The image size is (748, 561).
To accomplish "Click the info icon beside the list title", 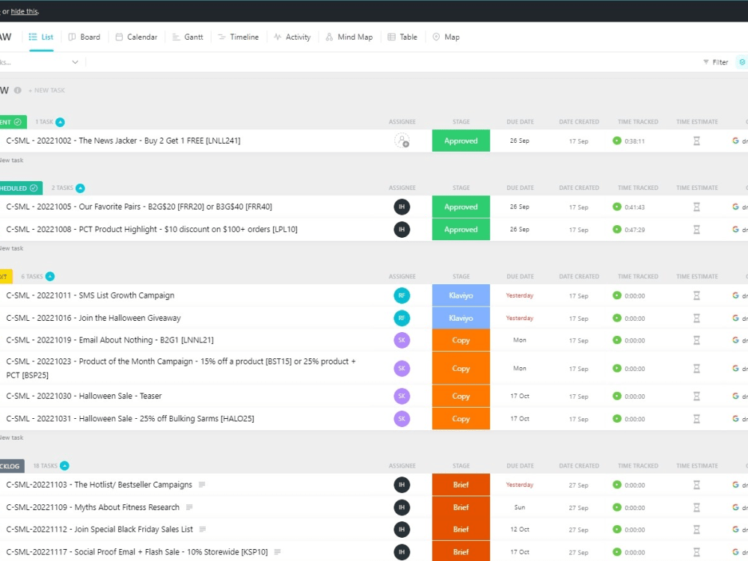I will 16,90.
